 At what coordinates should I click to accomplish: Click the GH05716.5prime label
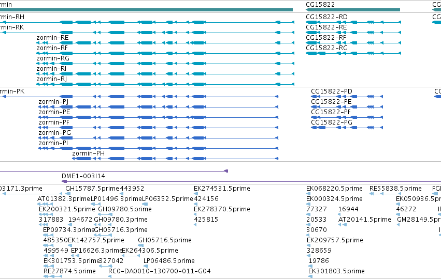click(x=165, y=240)
